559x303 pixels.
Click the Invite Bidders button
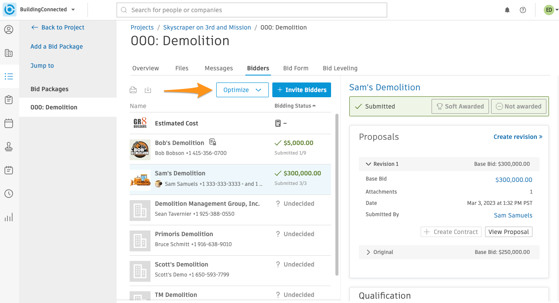click(302, 90)
